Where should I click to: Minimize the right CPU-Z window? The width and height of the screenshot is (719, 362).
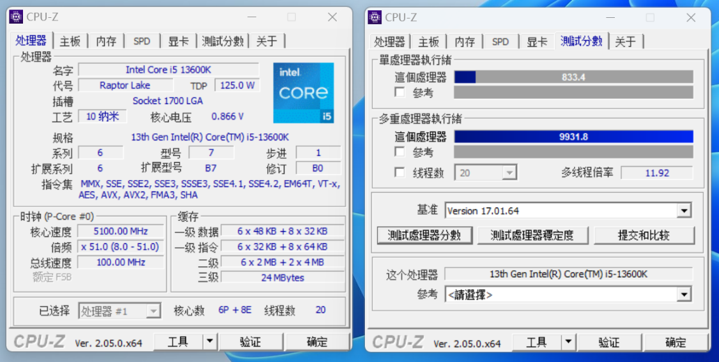(610, 17)
